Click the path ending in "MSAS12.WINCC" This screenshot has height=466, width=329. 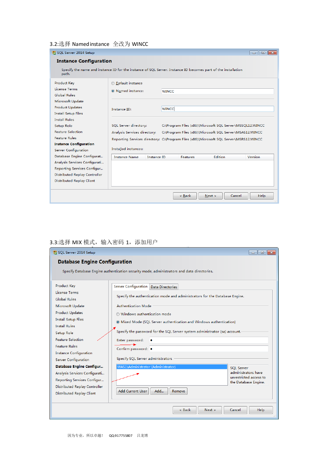coord(212,132)
